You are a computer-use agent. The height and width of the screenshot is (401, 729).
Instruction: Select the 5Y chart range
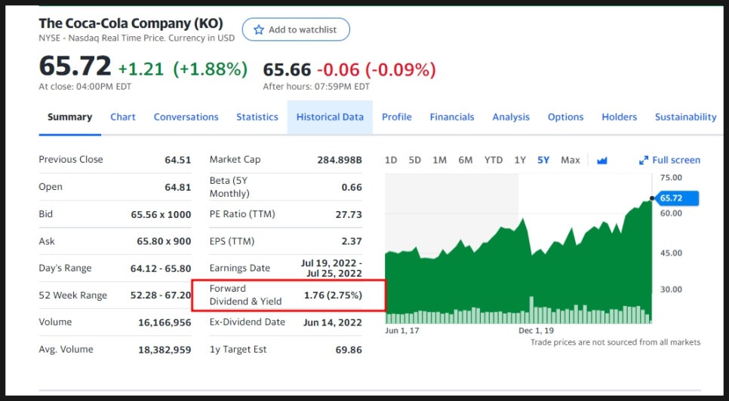point(543,160)
